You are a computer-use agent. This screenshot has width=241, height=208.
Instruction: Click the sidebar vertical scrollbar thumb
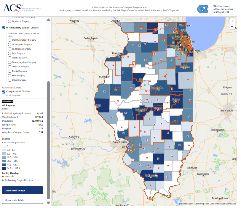[48, 140]
